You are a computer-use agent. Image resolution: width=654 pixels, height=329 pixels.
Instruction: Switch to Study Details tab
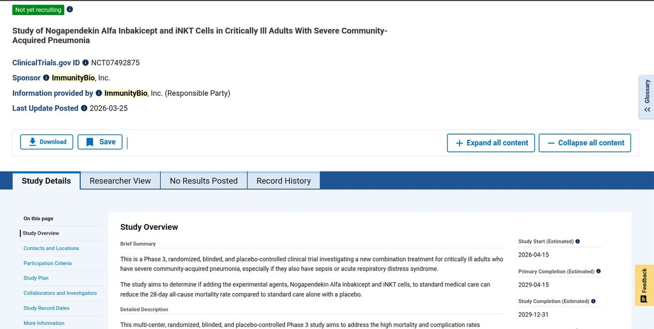(x=46, y=181)
